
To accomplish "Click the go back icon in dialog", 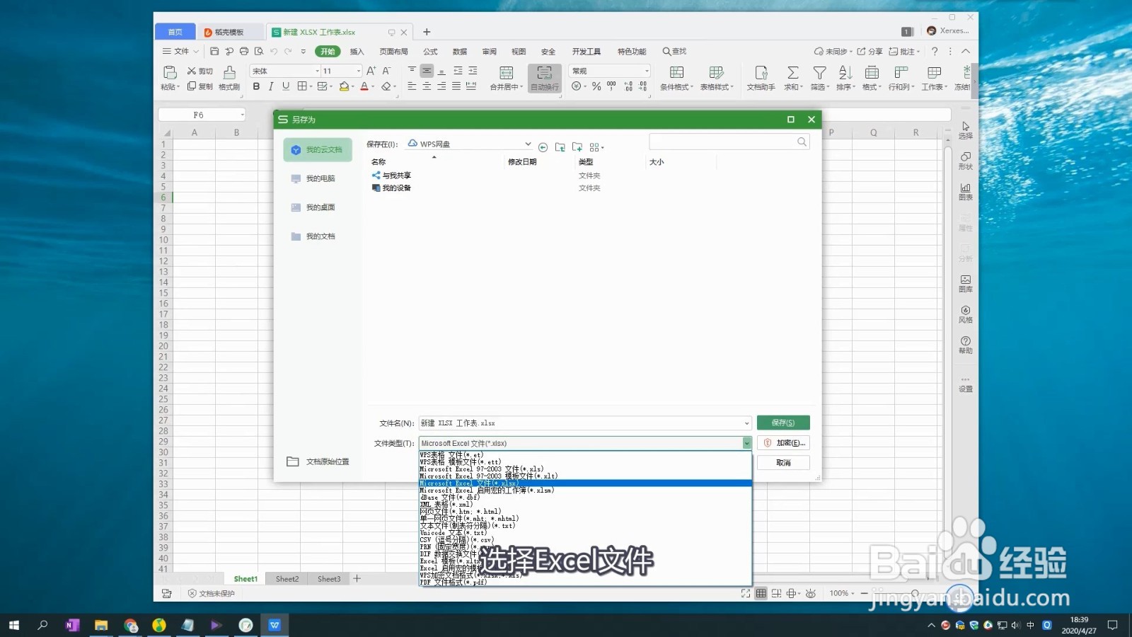I will (x=543, y=147).
